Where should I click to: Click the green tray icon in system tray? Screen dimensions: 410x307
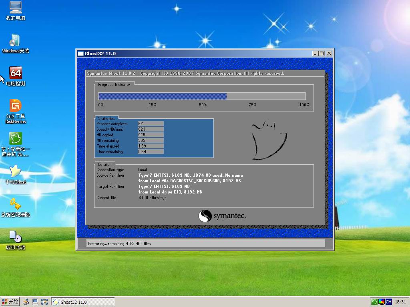point(374,302)
